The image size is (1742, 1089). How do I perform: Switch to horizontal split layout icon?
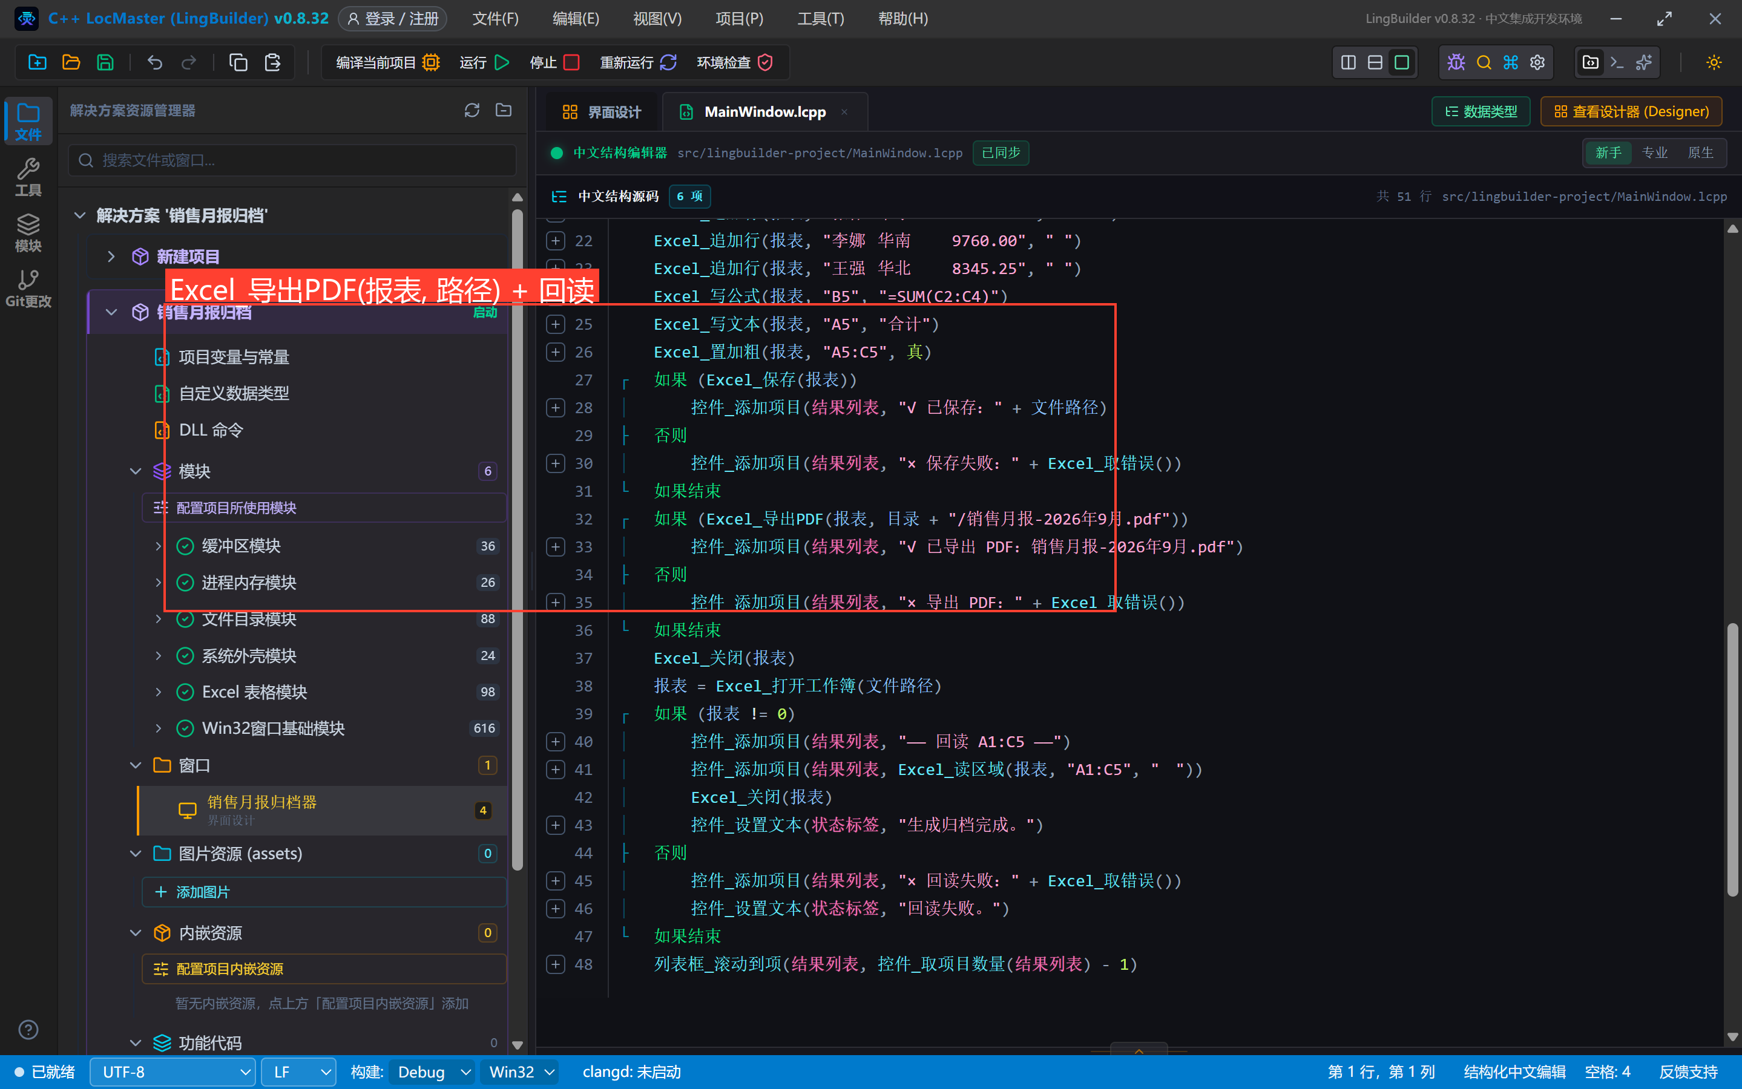click(1375, 63)
